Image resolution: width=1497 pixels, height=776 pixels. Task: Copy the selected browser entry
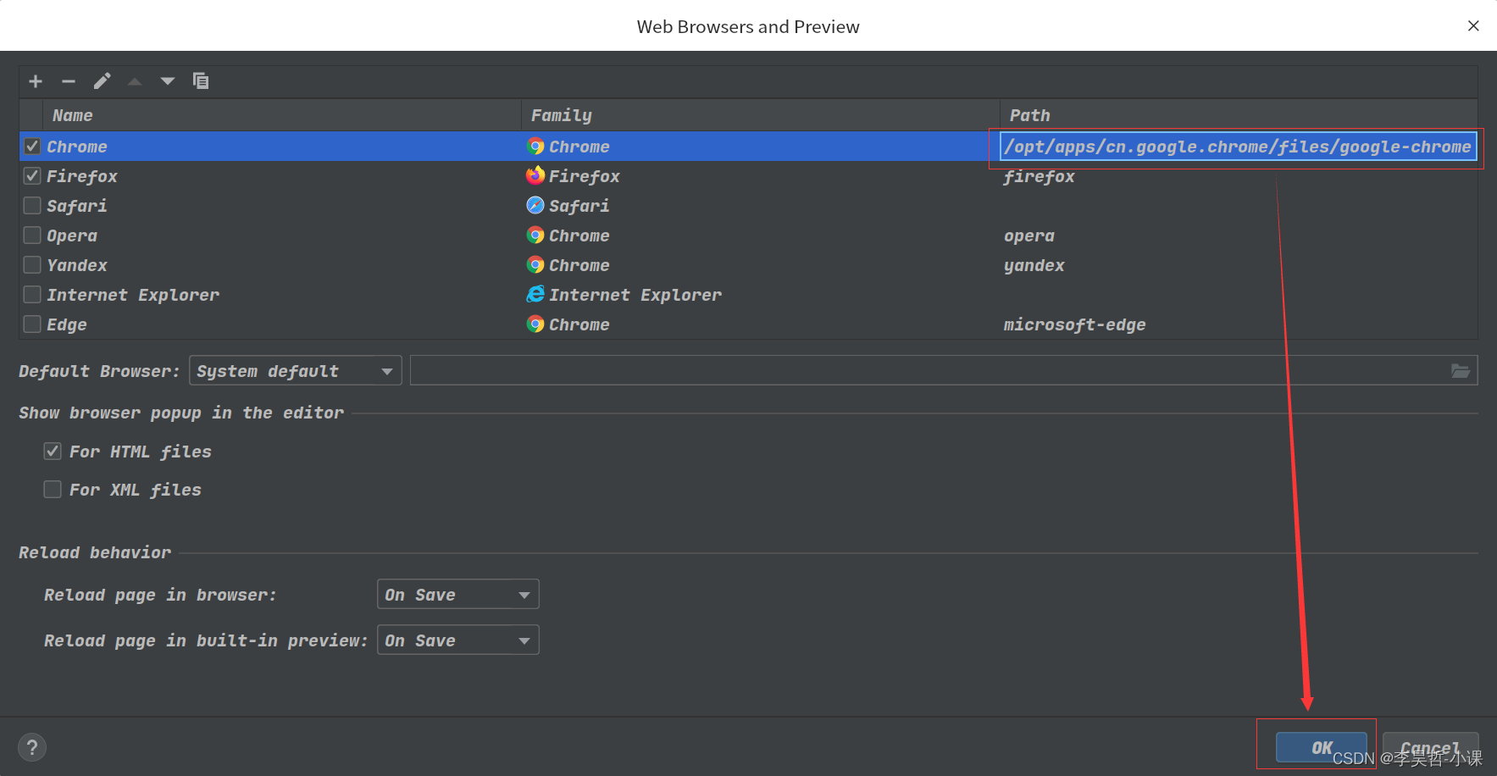tap(201, 81)
